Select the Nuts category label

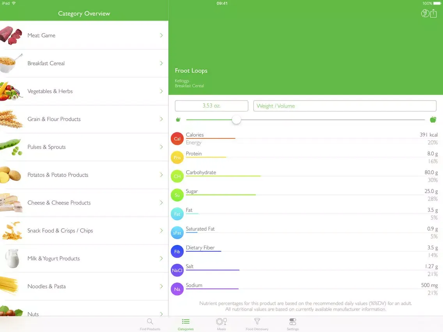point(33,314)
